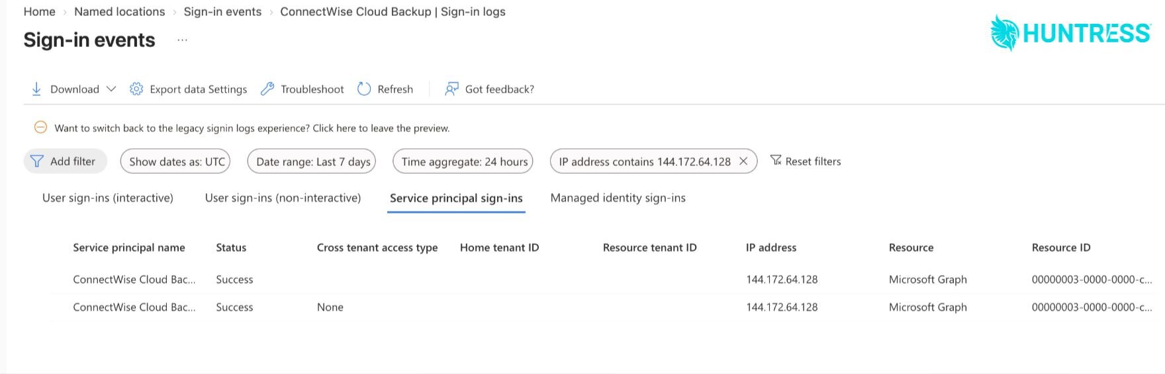This screenshot has width=1165, height=374.
Task: Click first row Resource ID 00000003-0000-0000-c...
Action: coord(1092,280)
